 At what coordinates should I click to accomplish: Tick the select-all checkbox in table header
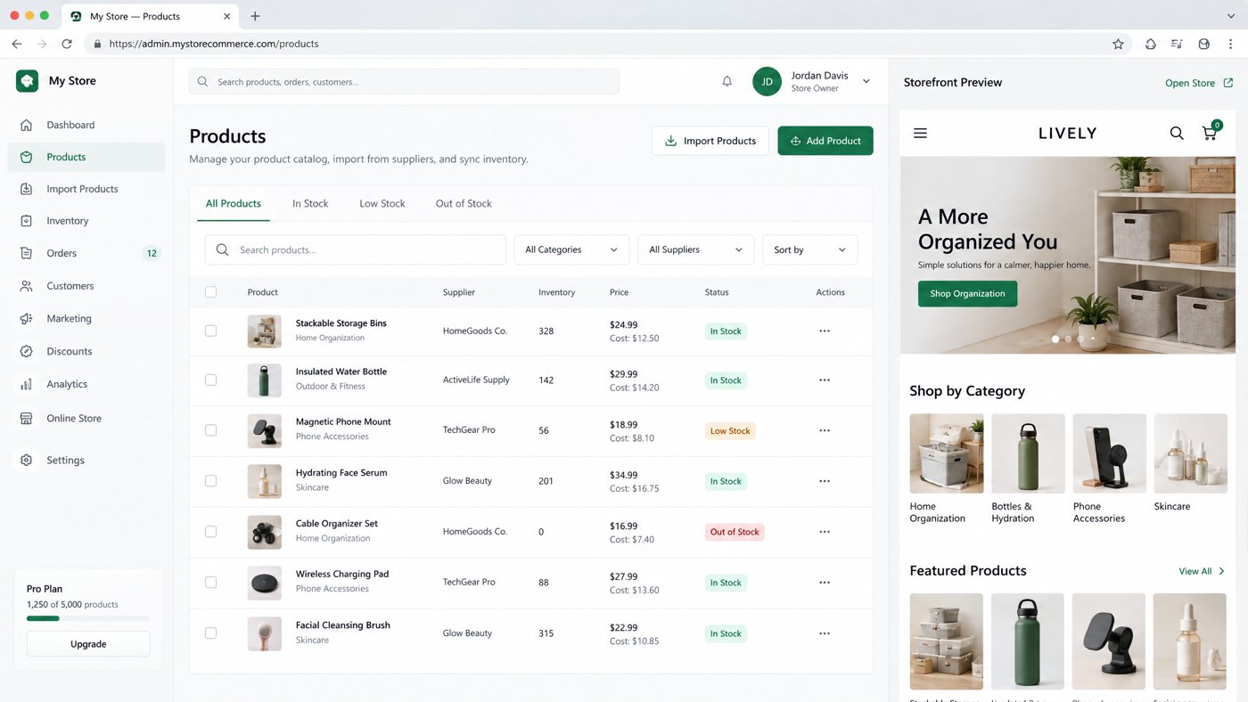click(210, 292)
